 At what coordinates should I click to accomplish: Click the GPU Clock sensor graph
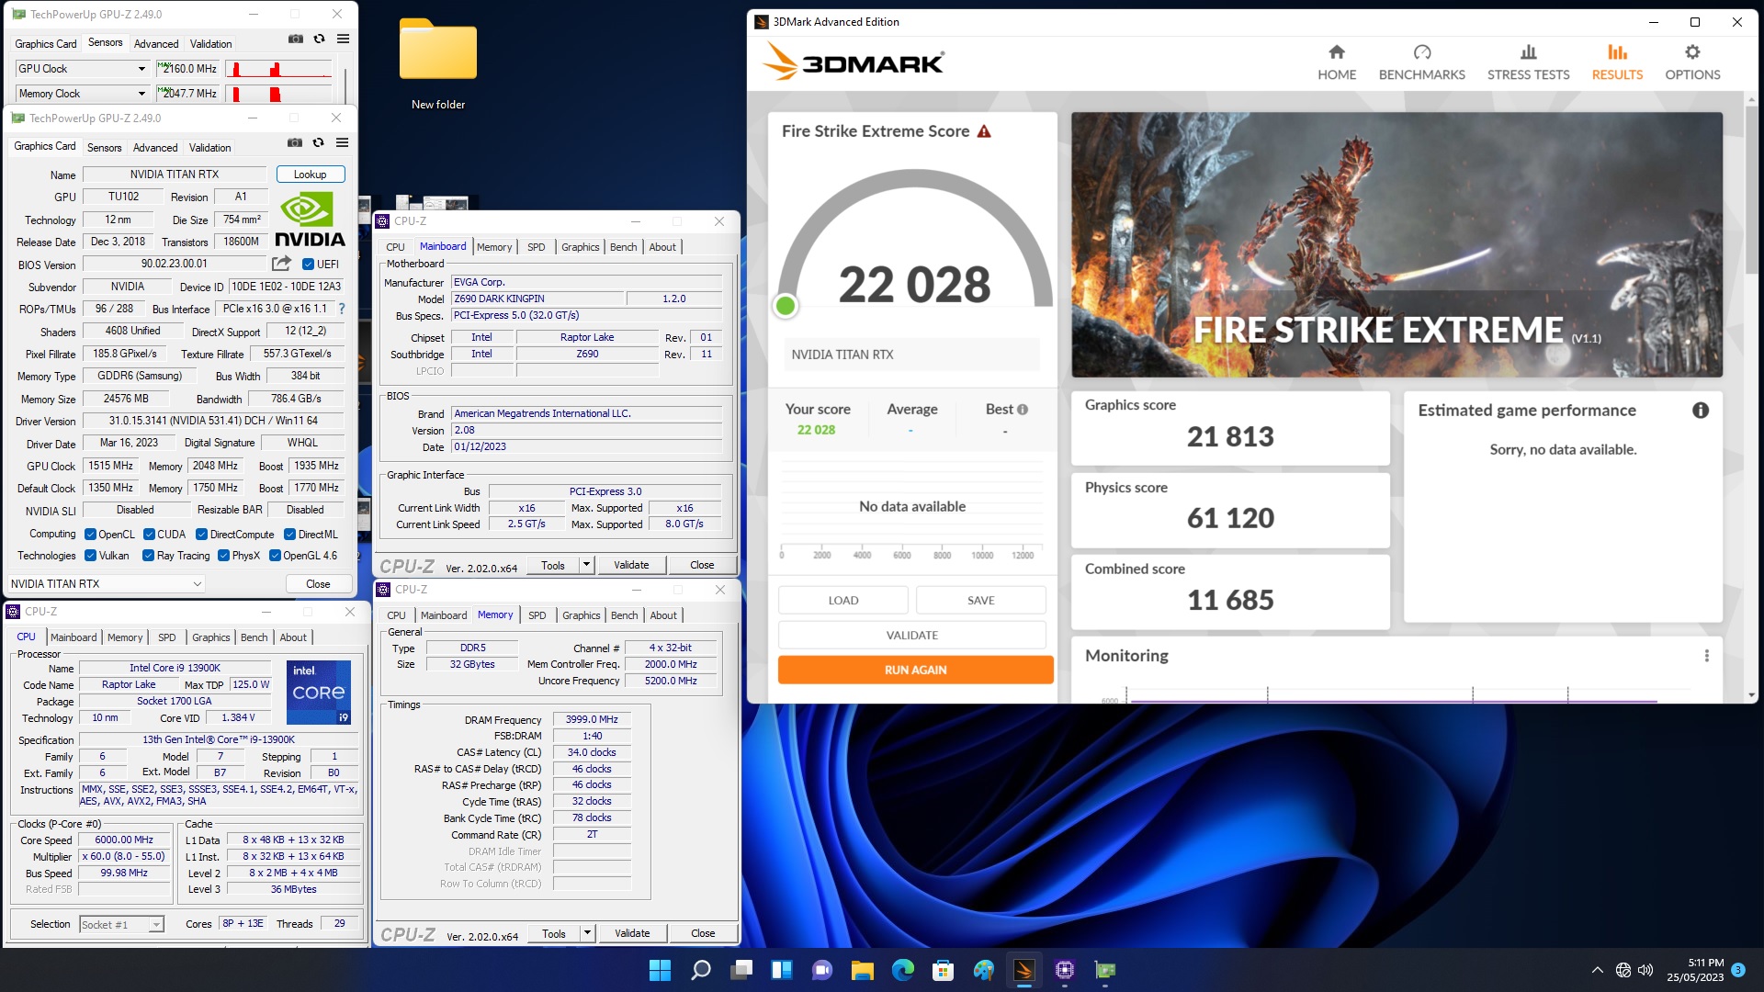(279, 69)
